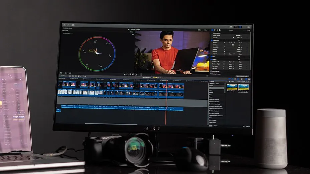Show the video inspector tab icon
The height and width of the screenshot is (174, 310).
point(212,30)
